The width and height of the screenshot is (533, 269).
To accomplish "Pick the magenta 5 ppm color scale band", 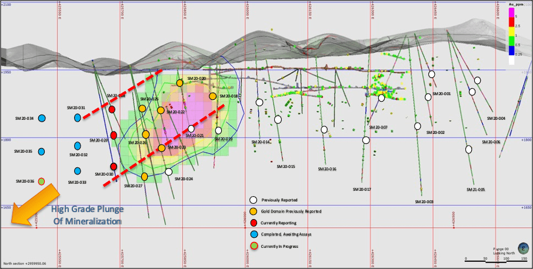I will [511, 13].
